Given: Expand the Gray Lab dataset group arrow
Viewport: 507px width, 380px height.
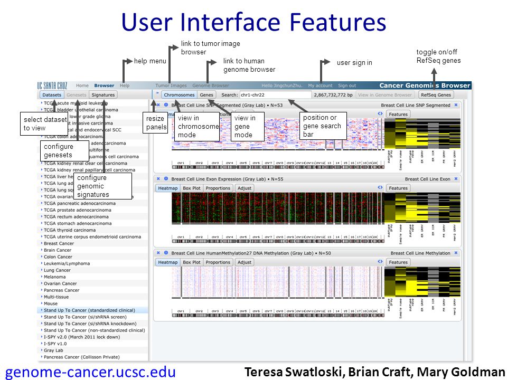Looking at the screenshot, I should click(42, 350).
